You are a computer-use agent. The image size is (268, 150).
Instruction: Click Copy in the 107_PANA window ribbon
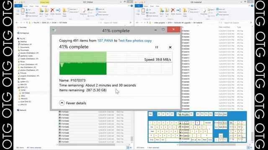18,12
